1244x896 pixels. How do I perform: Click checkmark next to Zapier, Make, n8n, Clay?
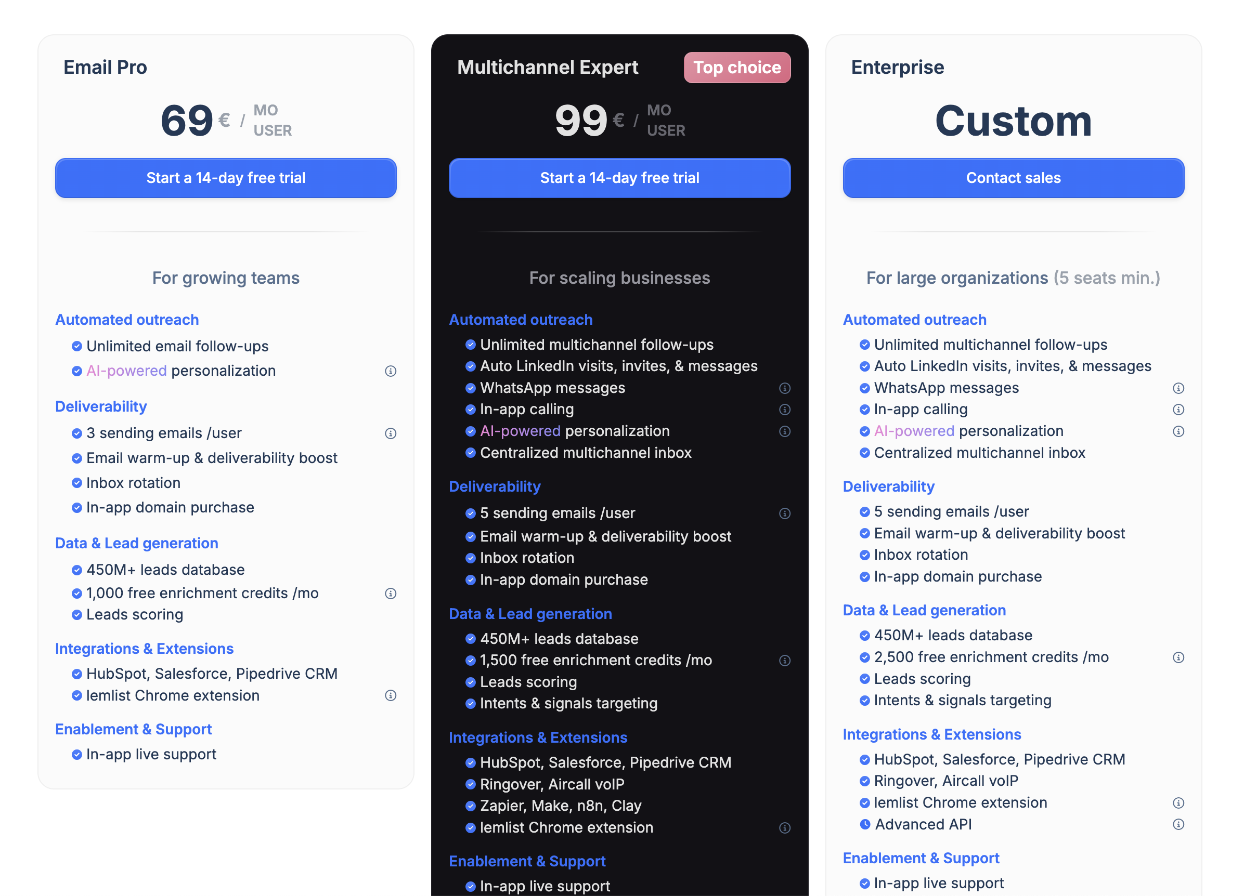coord(470,806)
